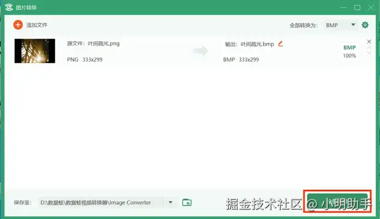Screen dimensions: 380x219
Task: Open the output folder via the folder icon
Action: [187, 202]
